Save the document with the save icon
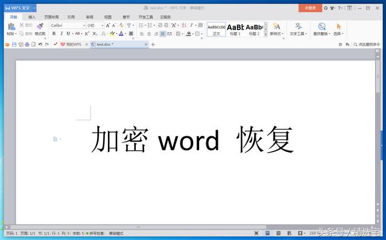 pyautogui.click(x=14, y=45)
